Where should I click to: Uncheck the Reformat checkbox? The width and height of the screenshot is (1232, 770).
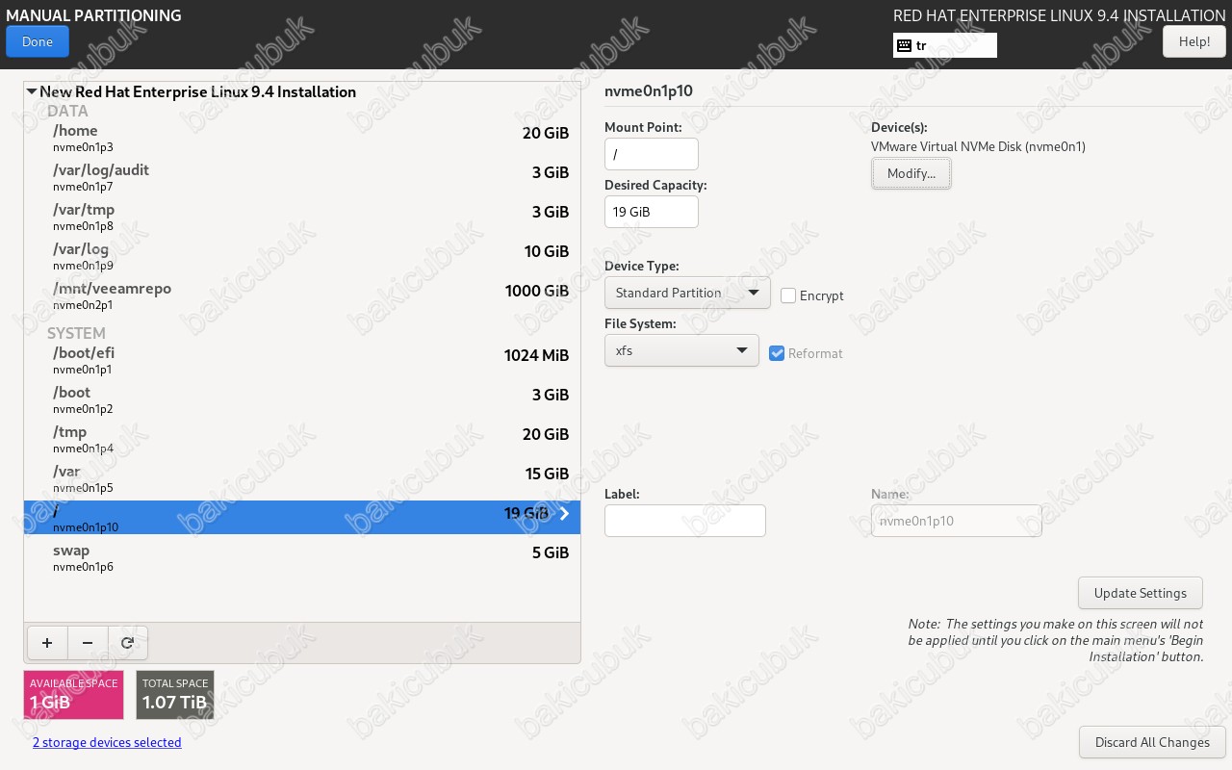click(778, 353)
